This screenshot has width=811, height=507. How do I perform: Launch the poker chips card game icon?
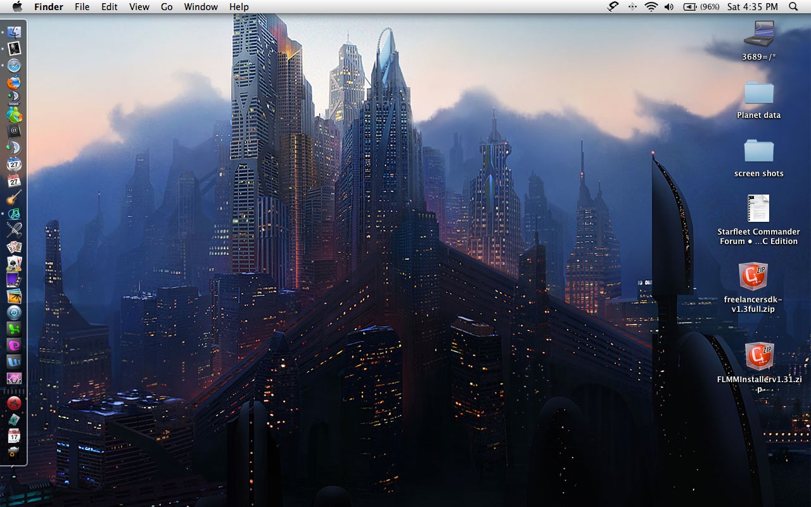click(x=14, y=263)
